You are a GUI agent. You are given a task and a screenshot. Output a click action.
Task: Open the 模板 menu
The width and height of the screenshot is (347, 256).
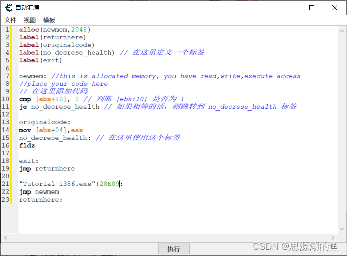point(49,20)
